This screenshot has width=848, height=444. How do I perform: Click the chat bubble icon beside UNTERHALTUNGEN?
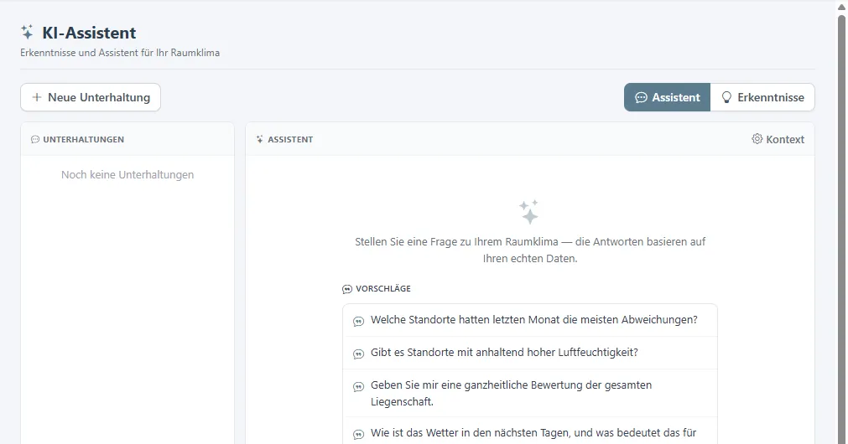(x=35, y=139)
